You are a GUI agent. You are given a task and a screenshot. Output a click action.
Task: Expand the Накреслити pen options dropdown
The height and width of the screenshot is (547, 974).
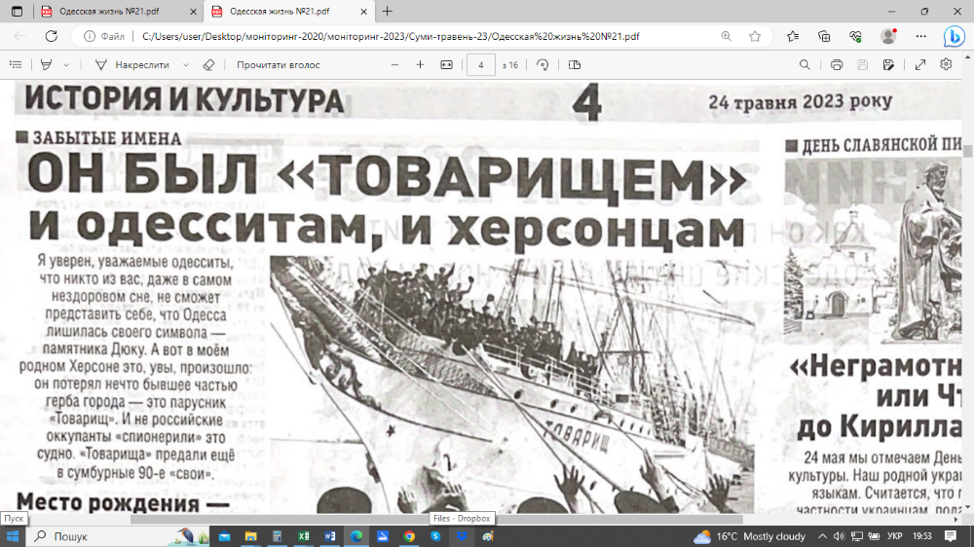(x=186, y=64)
